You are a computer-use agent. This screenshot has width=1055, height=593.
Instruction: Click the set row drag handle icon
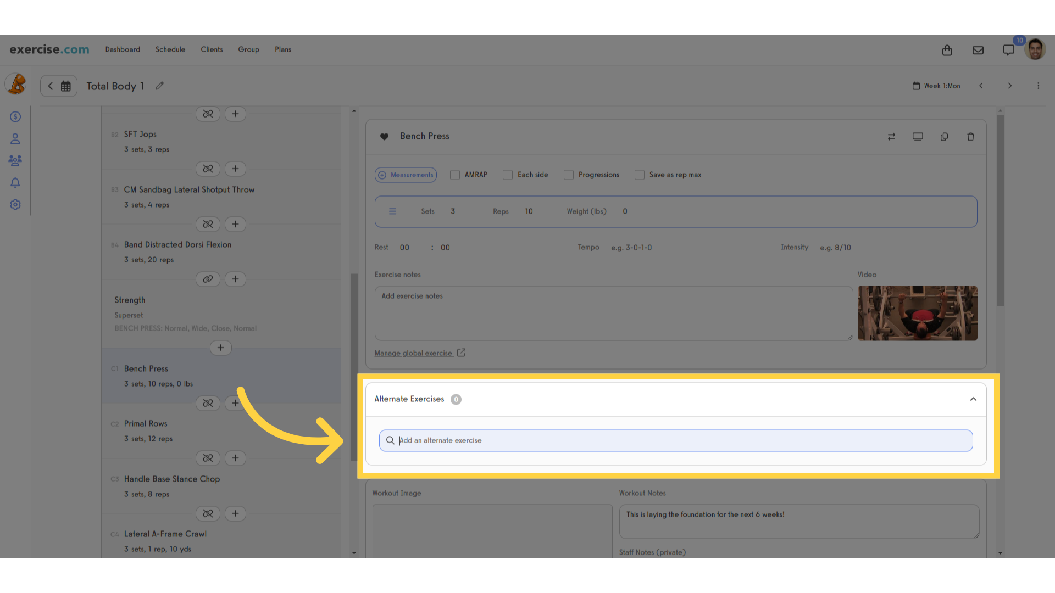(x=392, y=211)
